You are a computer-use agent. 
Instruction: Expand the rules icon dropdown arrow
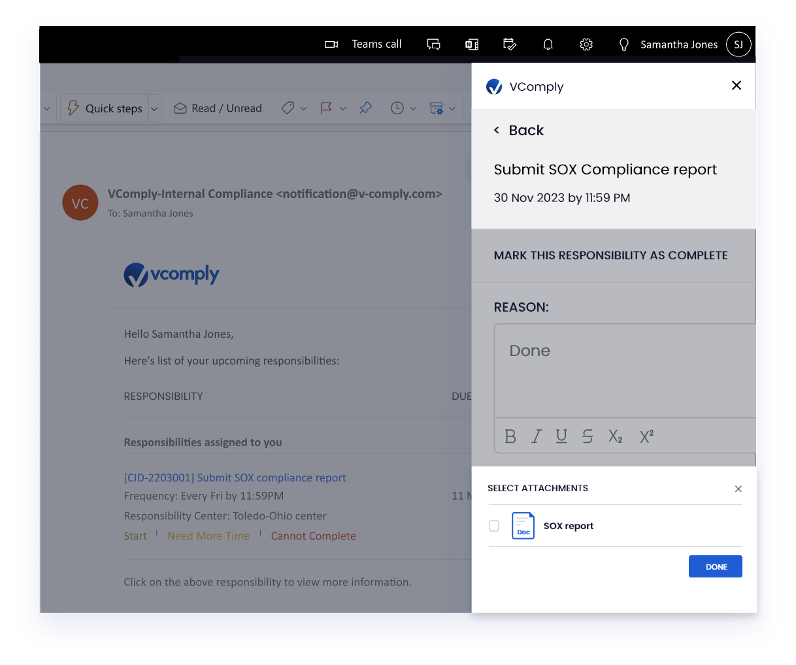click(x=452, y=108)
